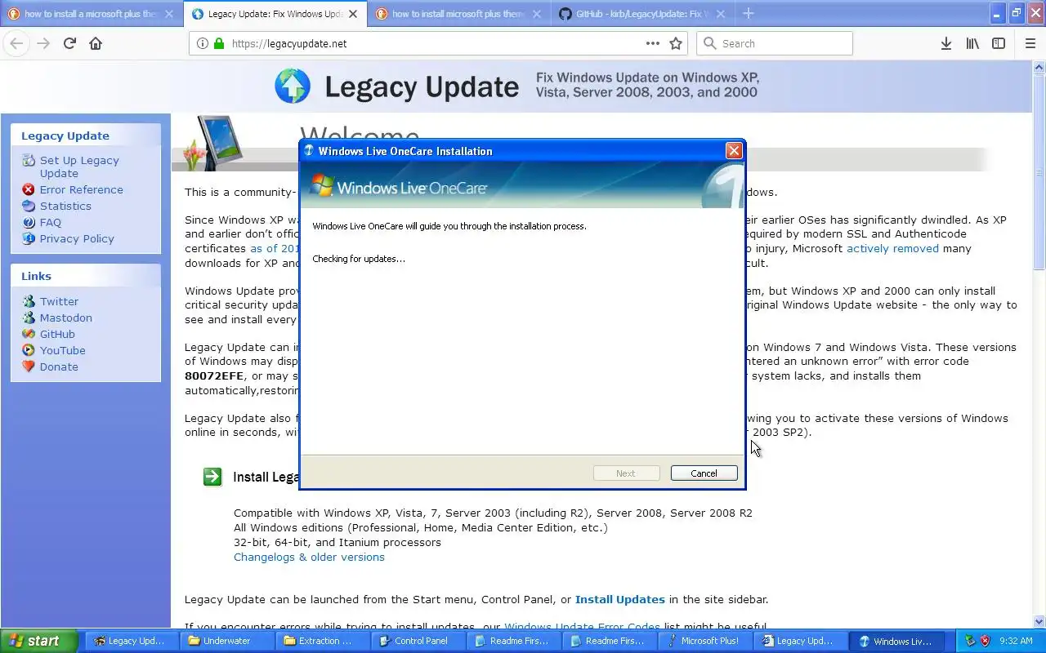Open Set Up Legacy Update link
The width and height of the screenshot is (1046, 653).
coord(79,167)
